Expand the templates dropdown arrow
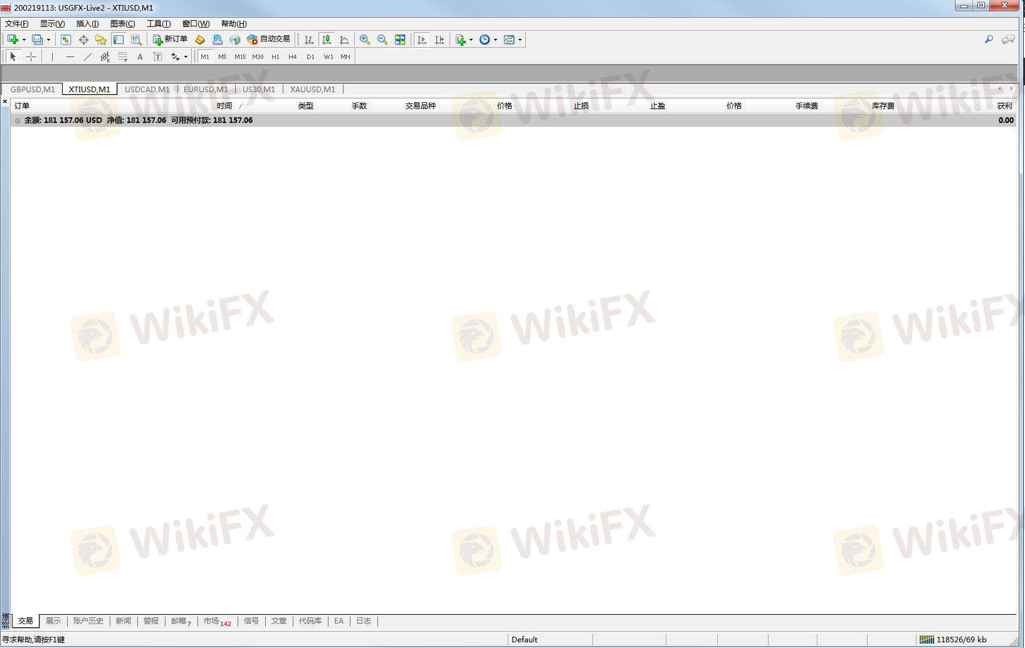This screenshot has width=1025, height=648. click(x=520, y=40)
